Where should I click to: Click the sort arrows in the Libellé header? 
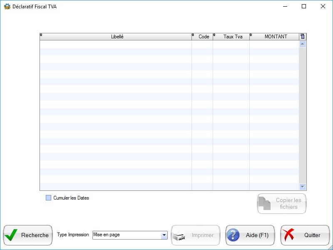(41, 35)
